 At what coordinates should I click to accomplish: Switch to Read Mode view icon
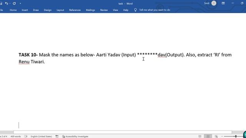[x=200, y=136]
